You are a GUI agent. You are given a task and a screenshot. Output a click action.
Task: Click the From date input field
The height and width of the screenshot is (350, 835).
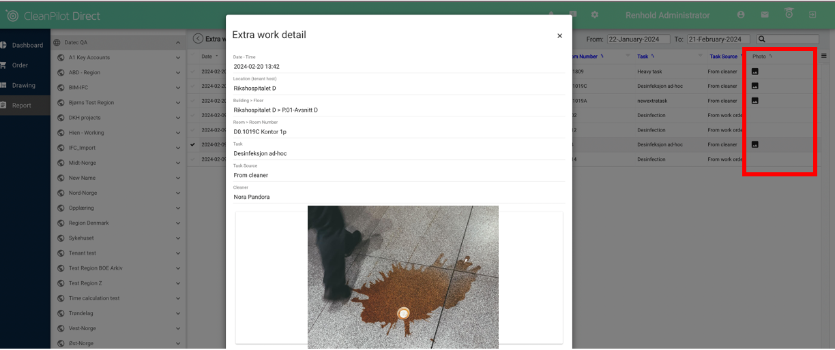[639, 39]
